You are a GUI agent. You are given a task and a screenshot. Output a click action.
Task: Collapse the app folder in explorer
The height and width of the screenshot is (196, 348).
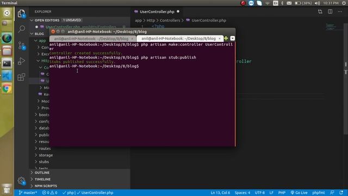[x=42, y=41]
